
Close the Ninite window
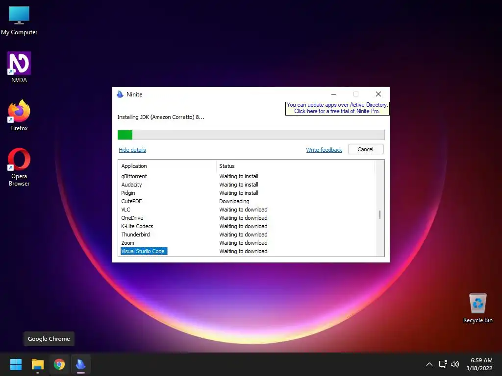pyautogui.click(x=378, y=94)
